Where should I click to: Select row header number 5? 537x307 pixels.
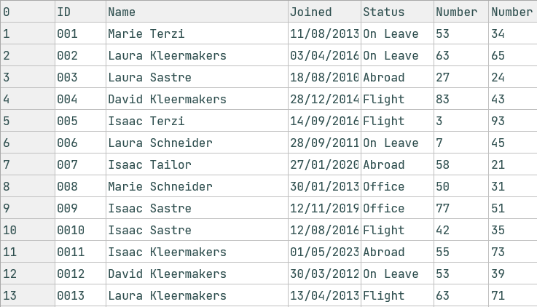pyautogui.click(x=27, y=121)
